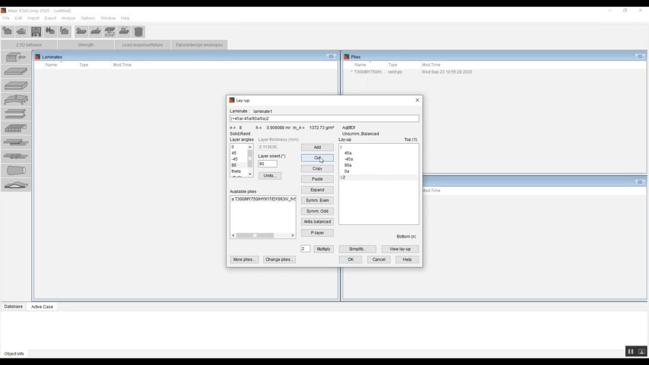Click the trash can delete icon

tap(139, 32)
